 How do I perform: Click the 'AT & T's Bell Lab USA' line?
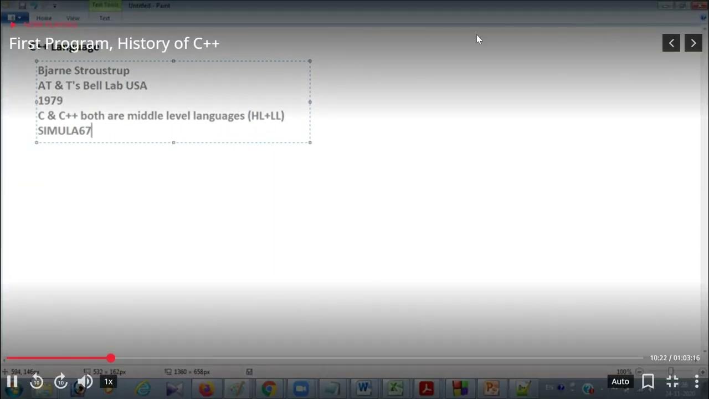[93, 85]
